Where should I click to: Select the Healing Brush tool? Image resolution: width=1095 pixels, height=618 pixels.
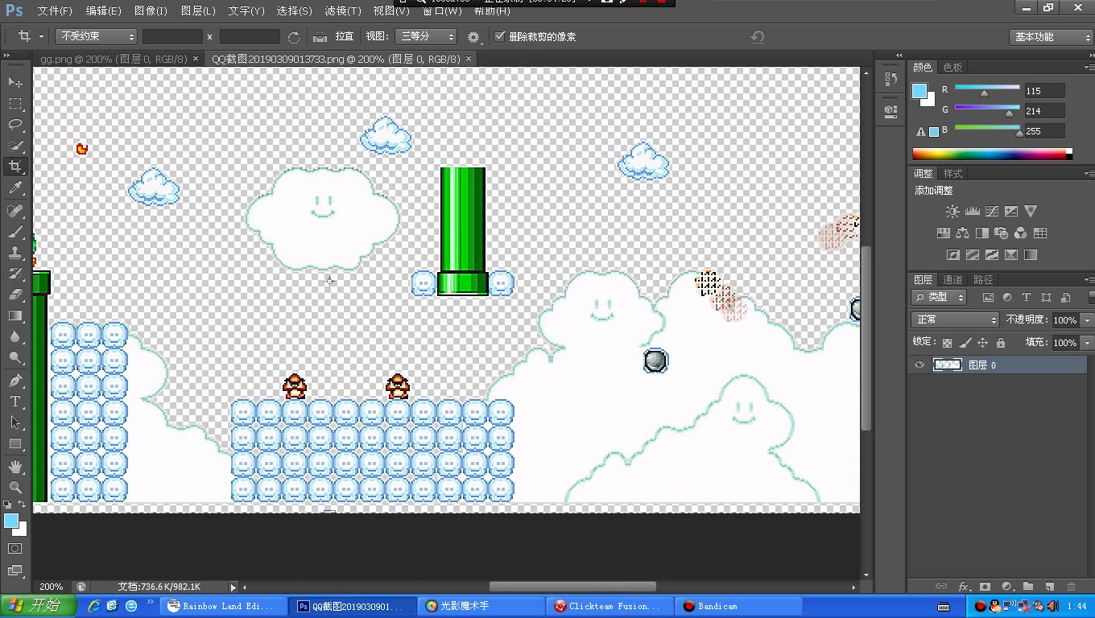point(15,211)
